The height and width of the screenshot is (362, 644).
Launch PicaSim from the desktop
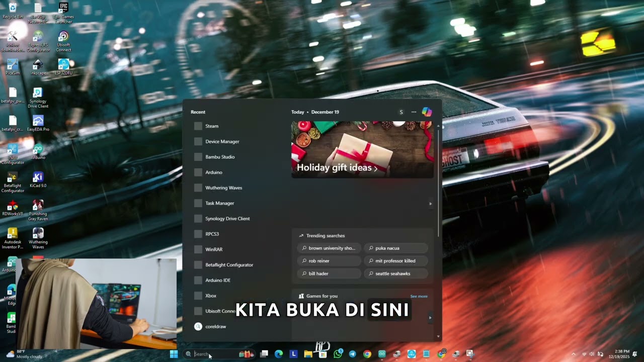tap(13, 67)
